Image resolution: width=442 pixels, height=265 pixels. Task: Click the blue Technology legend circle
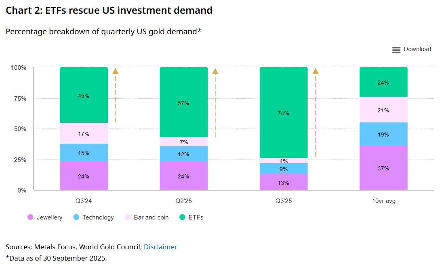click(x=76, y=217)
